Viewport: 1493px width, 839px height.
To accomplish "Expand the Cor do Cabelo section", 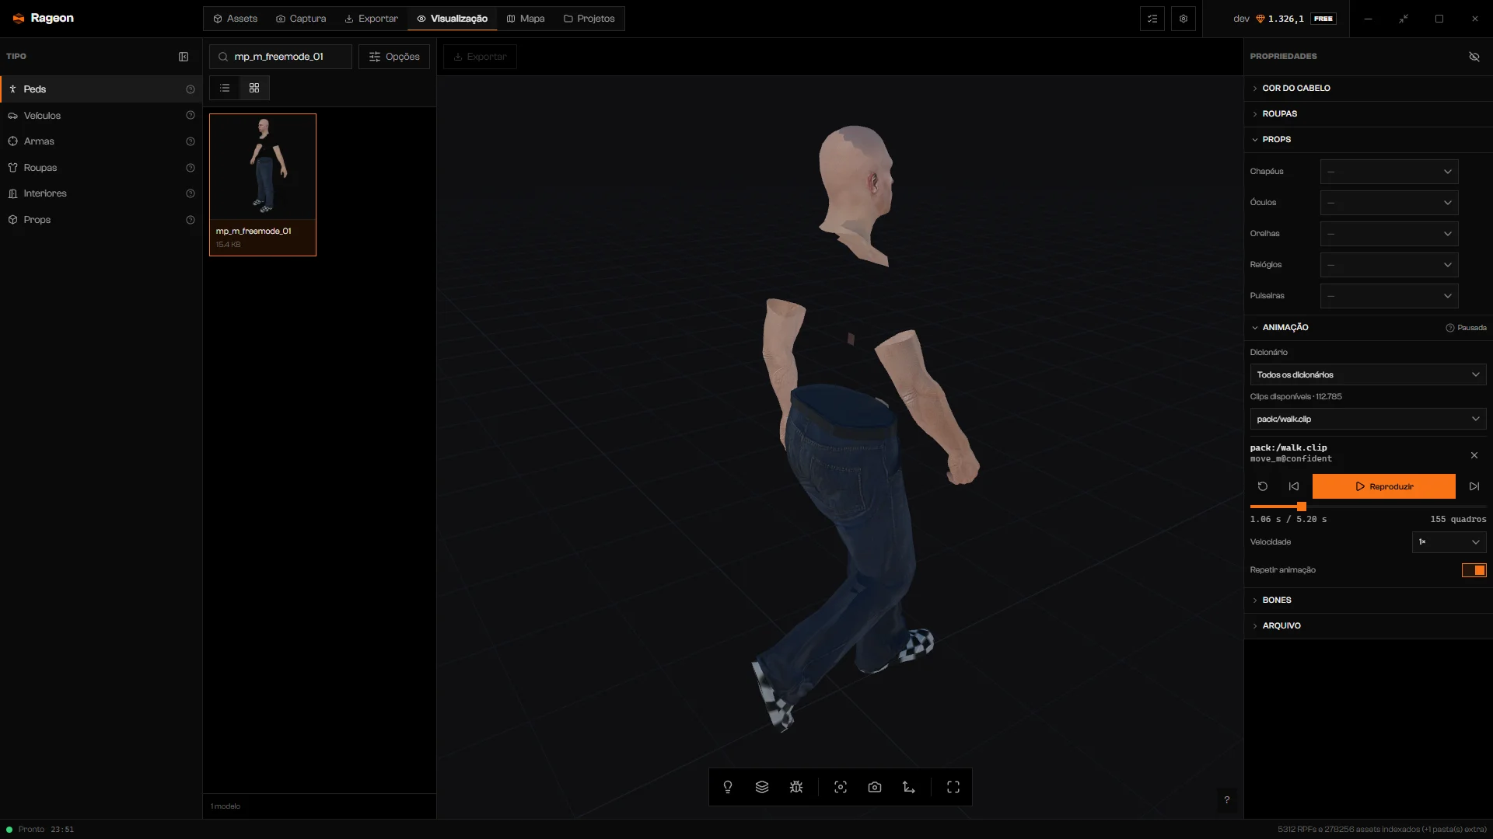I will pyautogui.click(x=1368, y=88).
